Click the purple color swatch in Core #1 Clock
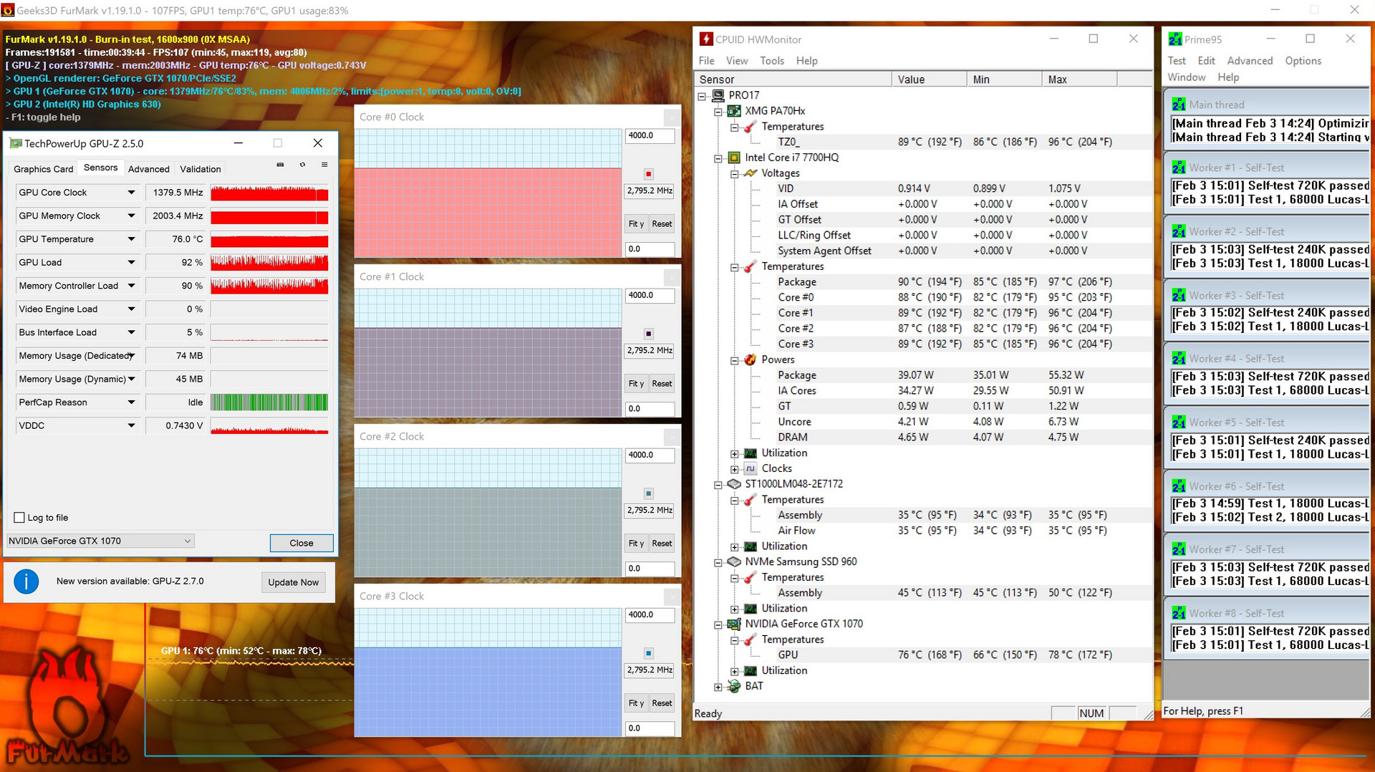Viewport: 1375px width, 772px height. point(648,334)
